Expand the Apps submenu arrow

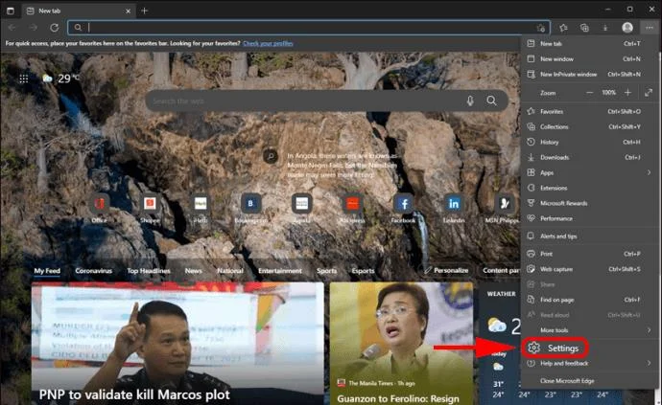[x=649, y=172]
